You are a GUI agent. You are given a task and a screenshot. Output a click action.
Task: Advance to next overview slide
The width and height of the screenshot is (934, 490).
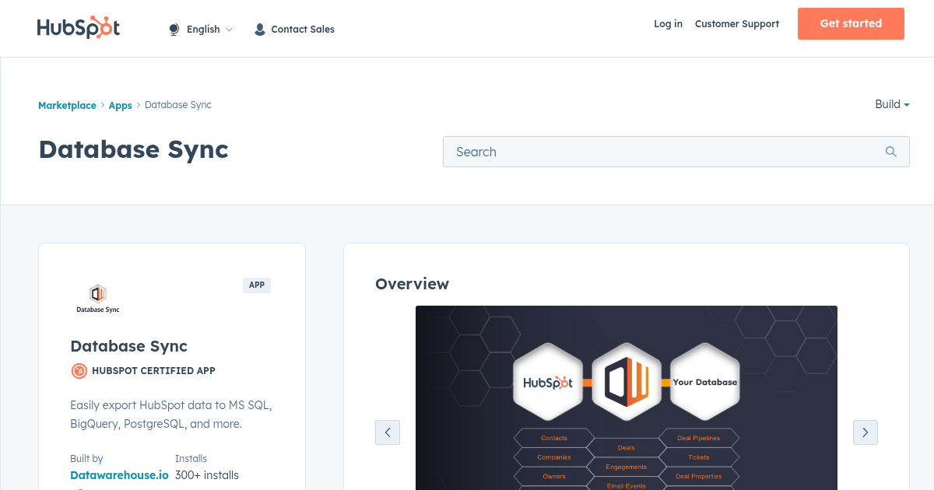(865, 432)
